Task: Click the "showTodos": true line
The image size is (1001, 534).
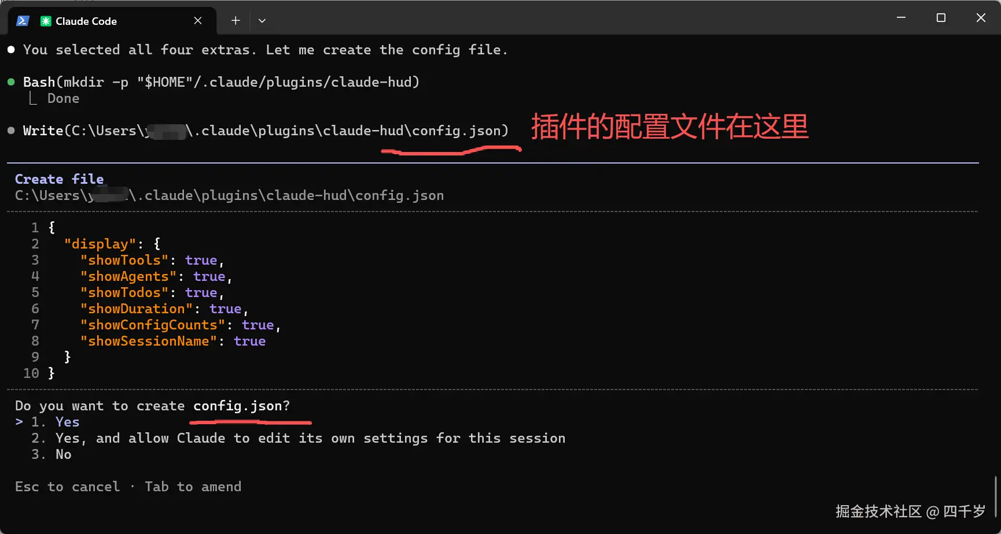Action: tap(152, 292)
